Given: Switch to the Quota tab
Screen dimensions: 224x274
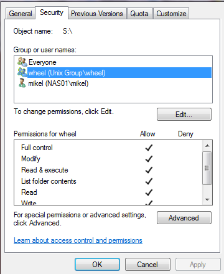Looking at the screenshot, I should point(139,14).
